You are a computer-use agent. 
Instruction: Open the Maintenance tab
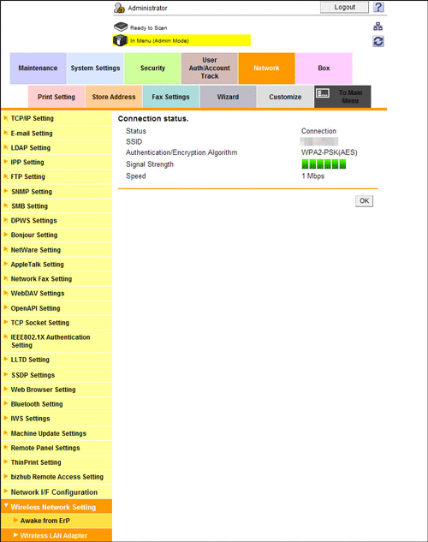tap(38, 68)
